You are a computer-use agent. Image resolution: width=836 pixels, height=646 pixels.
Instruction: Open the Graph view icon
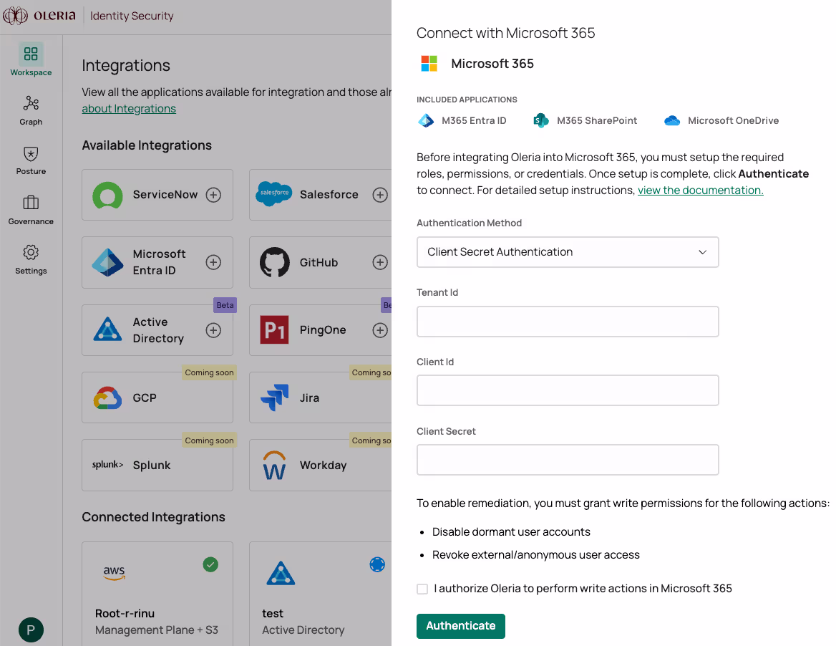(x=31, y=103)
